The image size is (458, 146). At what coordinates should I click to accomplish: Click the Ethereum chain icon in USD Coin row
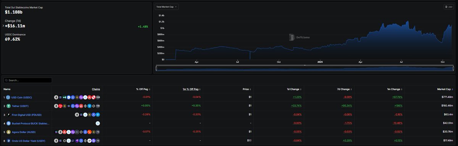[x=56, y=97]
